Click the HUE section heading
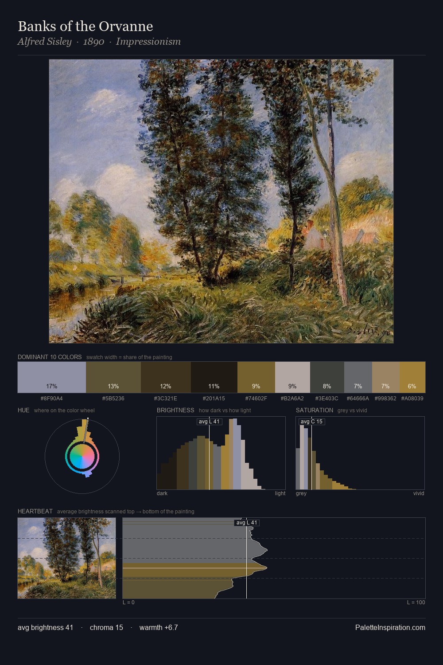443x665 pixels. [23, 410]
